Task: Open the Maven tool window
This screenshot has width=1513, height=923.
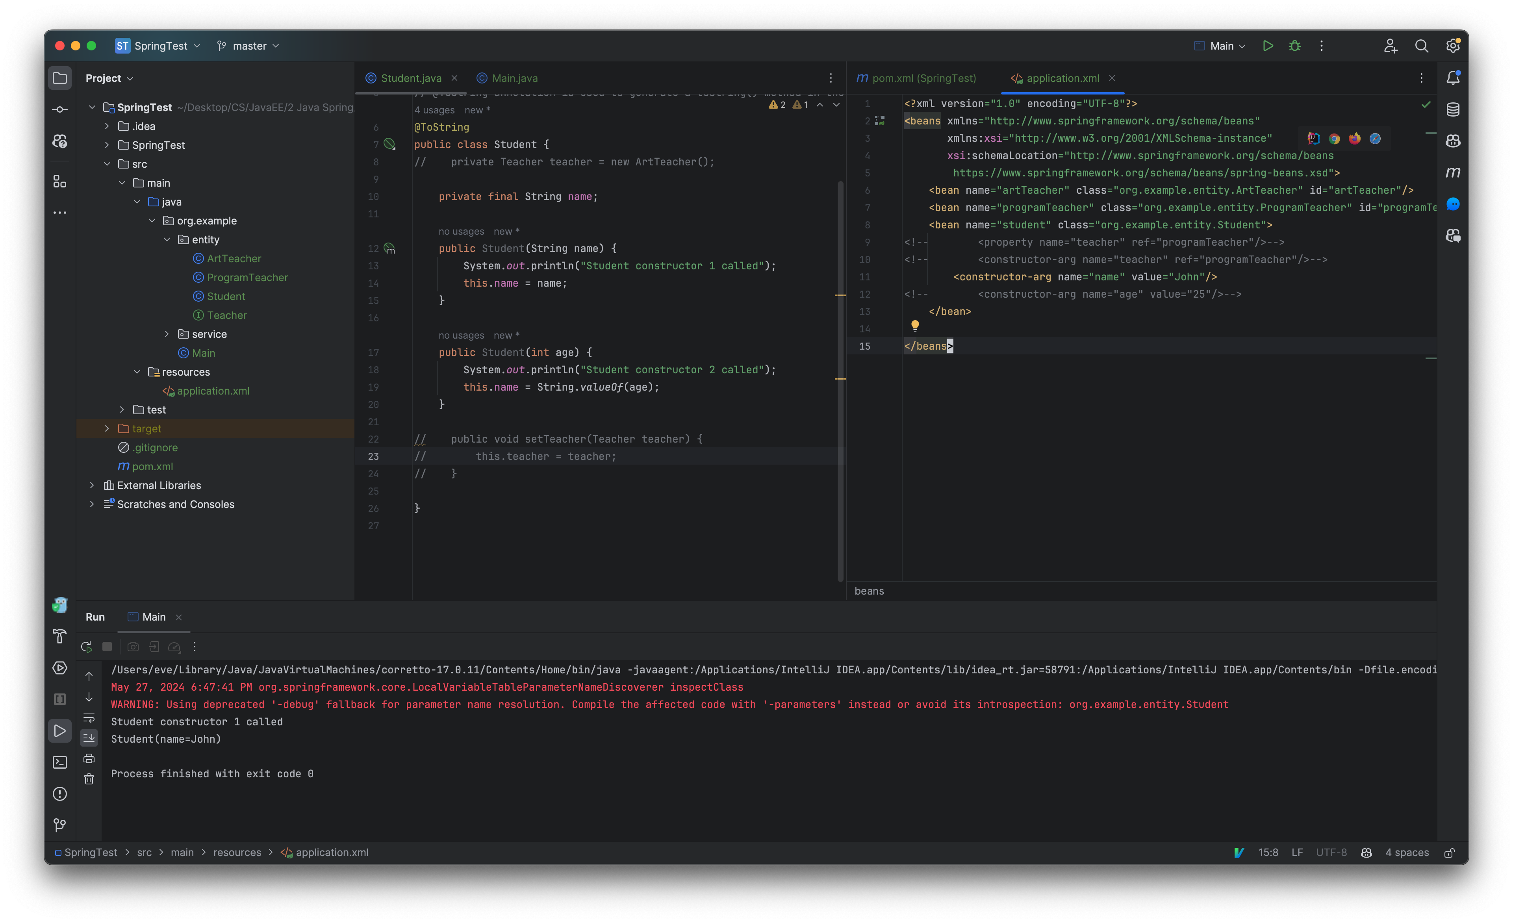Action: click(1454, 172)
